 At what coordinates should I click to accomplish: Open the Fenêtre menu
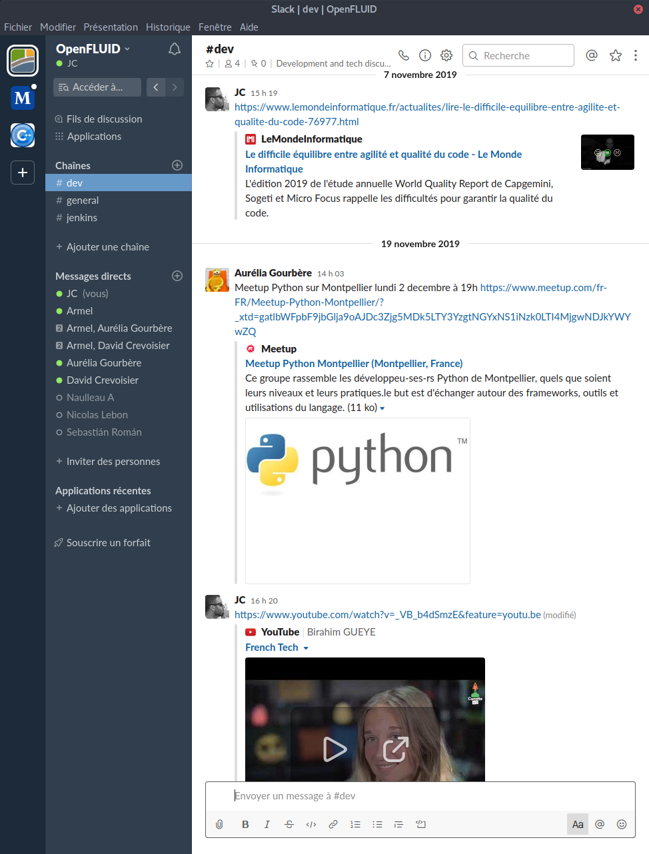[x=215, y=27]
